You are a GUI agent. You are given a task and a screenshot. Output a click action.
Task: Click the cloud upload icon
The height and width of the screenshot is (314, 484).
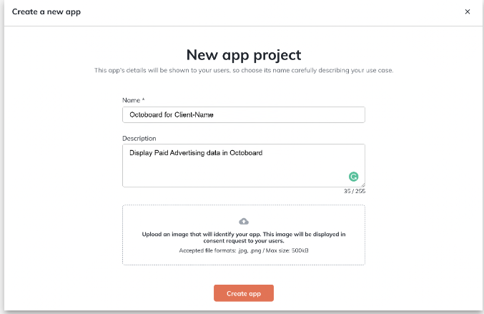[x=244, y=221]
